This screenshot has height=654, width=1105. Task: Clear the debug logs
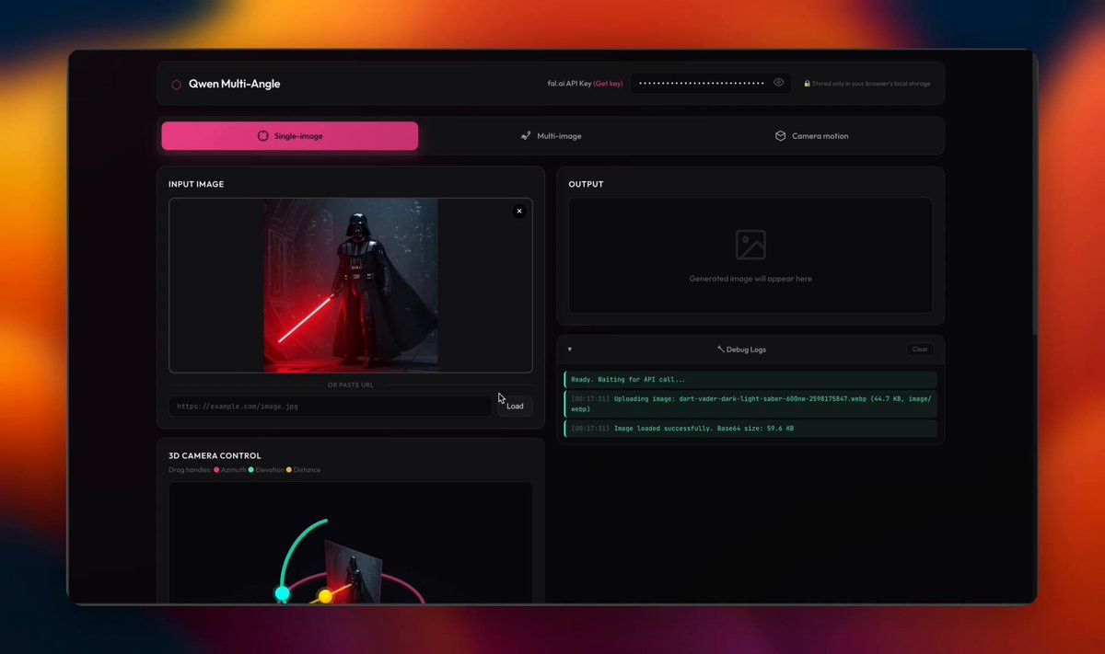point(920,350)
